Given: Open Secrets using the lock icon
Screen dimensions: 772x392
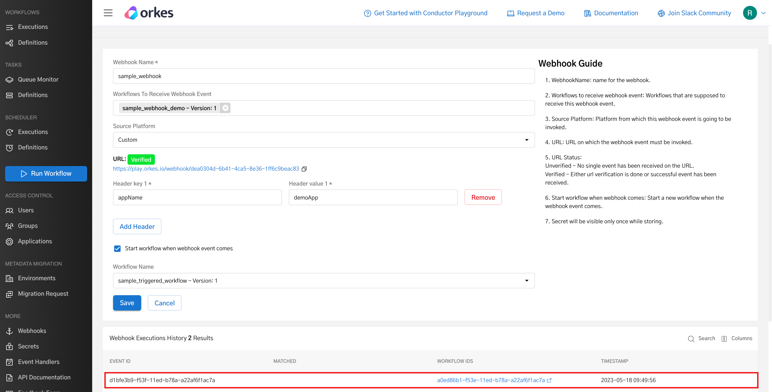Looking at the screenshot, I should pos(9,346).
